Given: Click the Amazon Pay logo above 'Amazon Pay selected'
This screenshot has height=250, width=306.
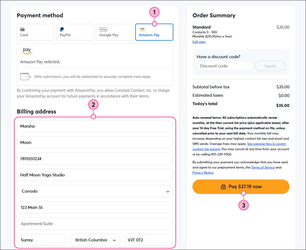Looking at the screenshot, I should pyautogui.click(x=26, y=51).
